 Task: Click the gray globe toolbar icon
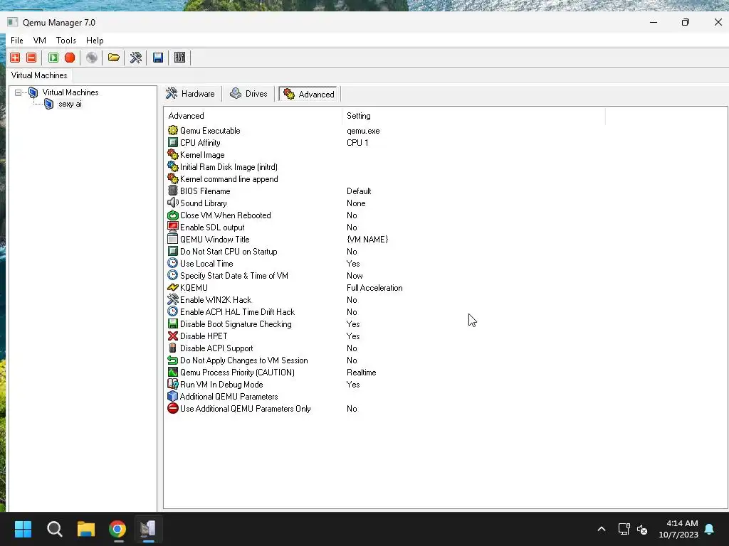point(92,58)
